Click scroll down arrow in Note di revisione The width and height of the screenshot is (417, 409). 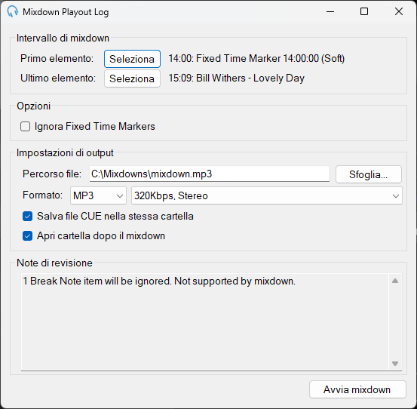395,364
